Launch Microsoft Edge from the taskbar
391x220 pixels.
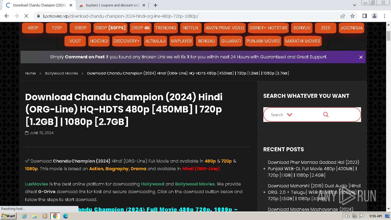click(65, 216)
